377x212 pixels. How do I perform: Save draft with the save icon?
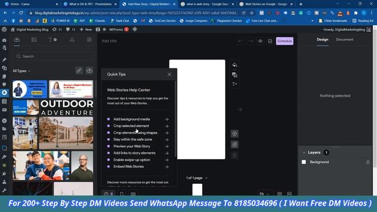pos(270,41)
